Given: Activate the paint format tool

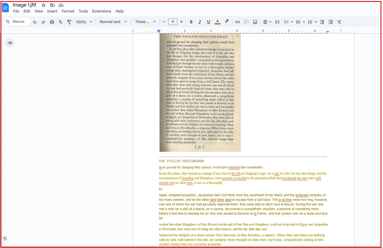Looking at the screenshot, I should 69,22.
